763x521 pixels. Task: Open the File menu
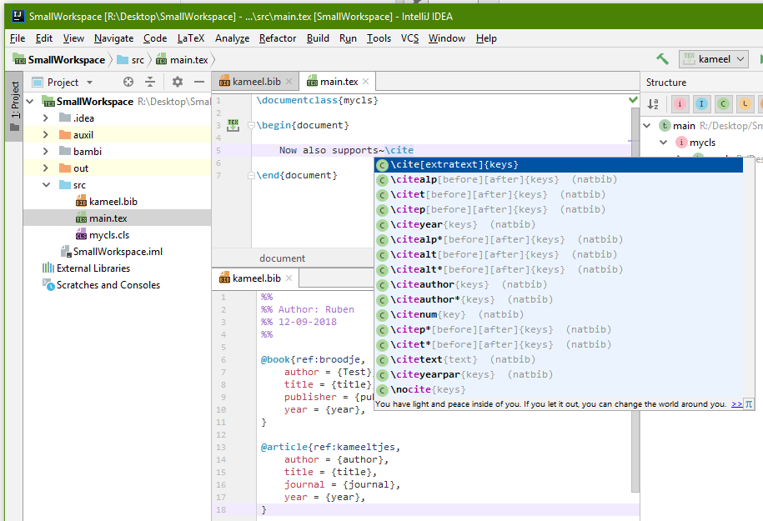coord(18,38)
